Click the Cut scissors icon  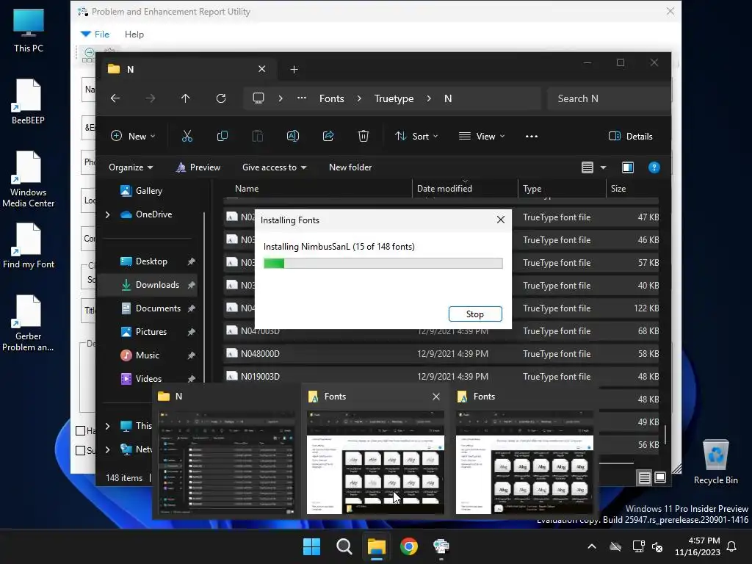click(x=187, y=136)
